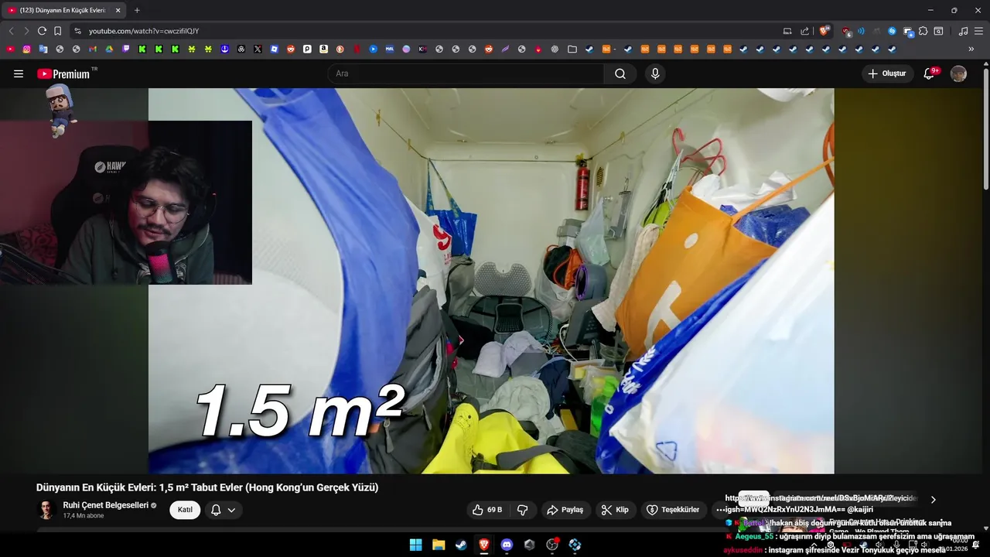Go forward in browser history
The image size is (990, 557).
[26, 31]
